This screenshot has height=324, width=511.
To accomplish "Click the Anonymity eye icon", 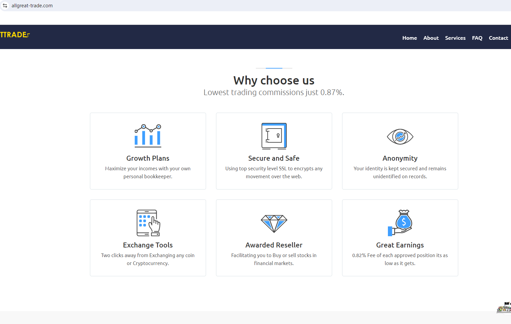I will (400, 136).
